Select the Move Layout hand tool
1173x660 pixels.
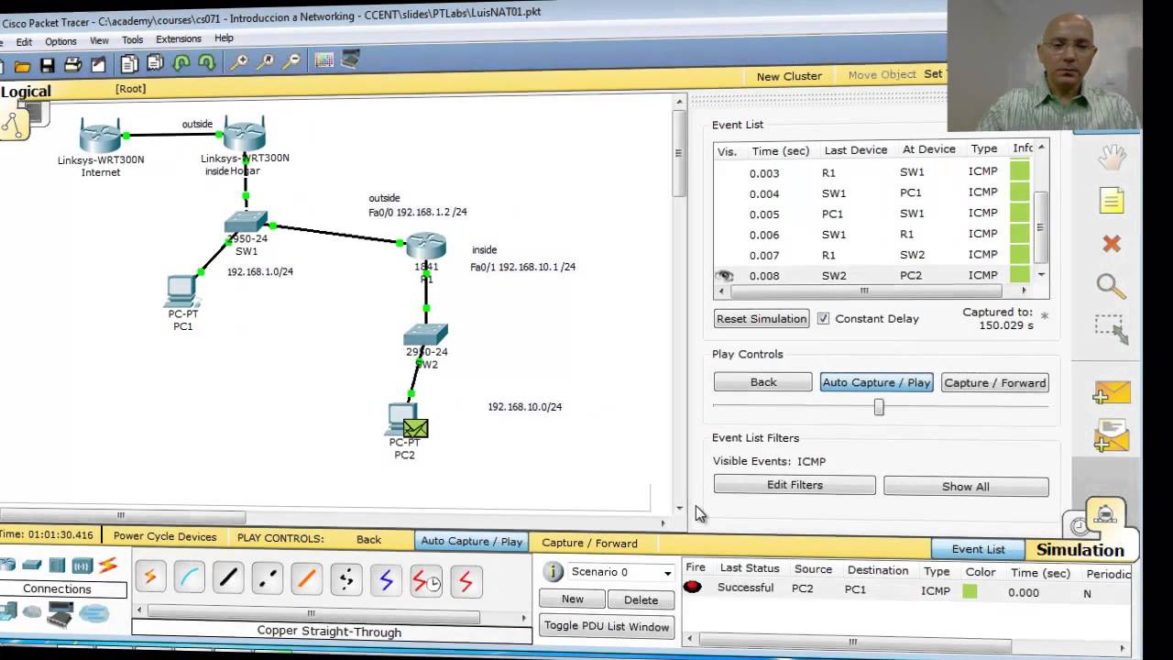pyautogui.click(x=1112, y=158)
